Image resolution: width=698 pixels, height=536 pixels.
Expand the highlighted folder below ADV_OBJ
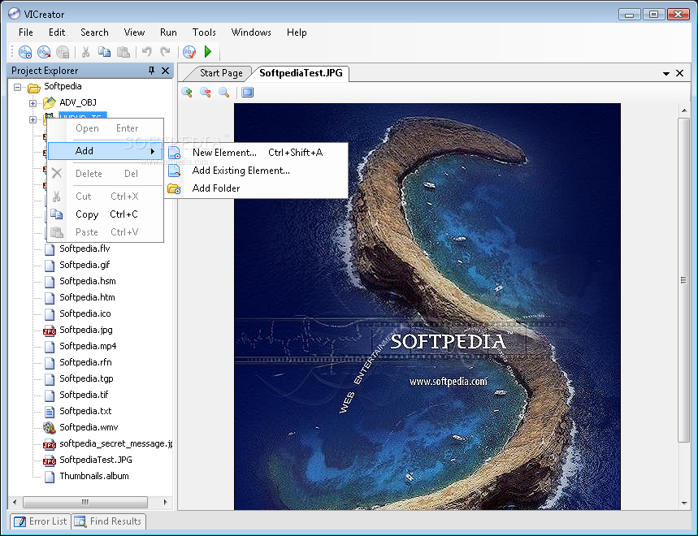tap(33, 119)
